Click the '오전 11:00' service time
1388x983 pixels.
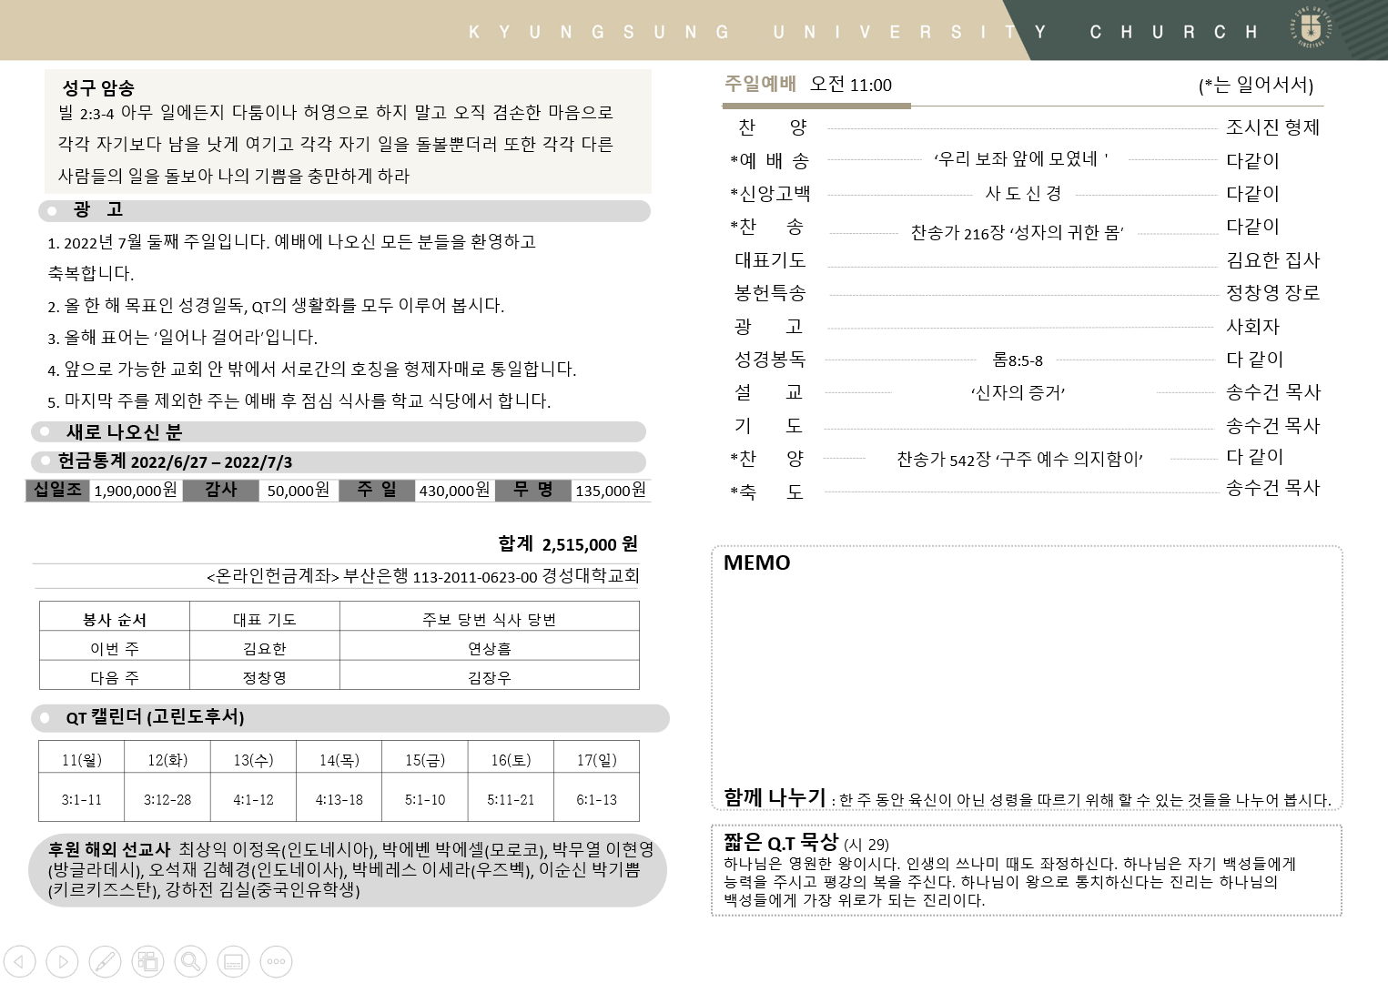pyautogui.click(x=851, y=85)
